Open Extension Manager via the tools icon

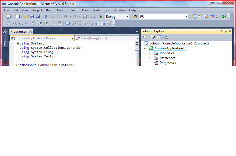tap(218, 16)
